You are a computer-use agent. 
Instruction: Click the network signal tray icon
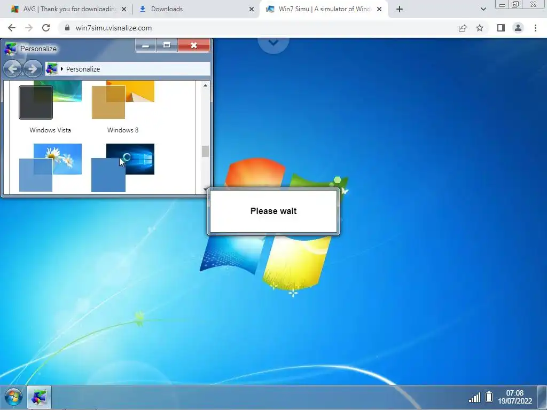tap(474, 397)
